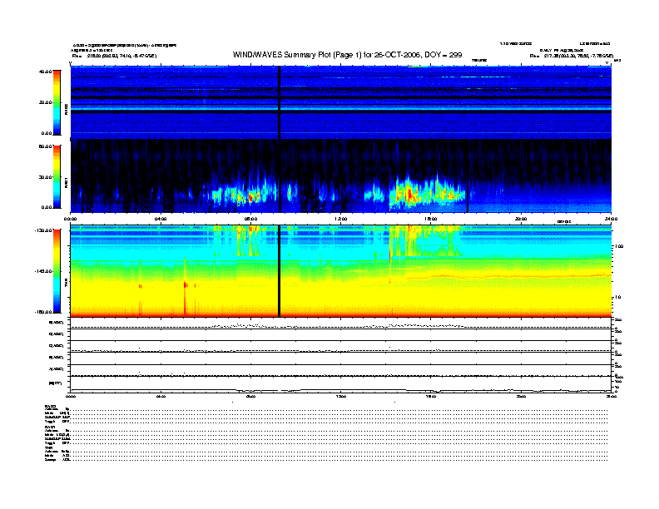Image resolution: width=659 pixels, height=509 pixels.
Task: Click the bottom magnetic field trace panel
Action: coord(341,384)
